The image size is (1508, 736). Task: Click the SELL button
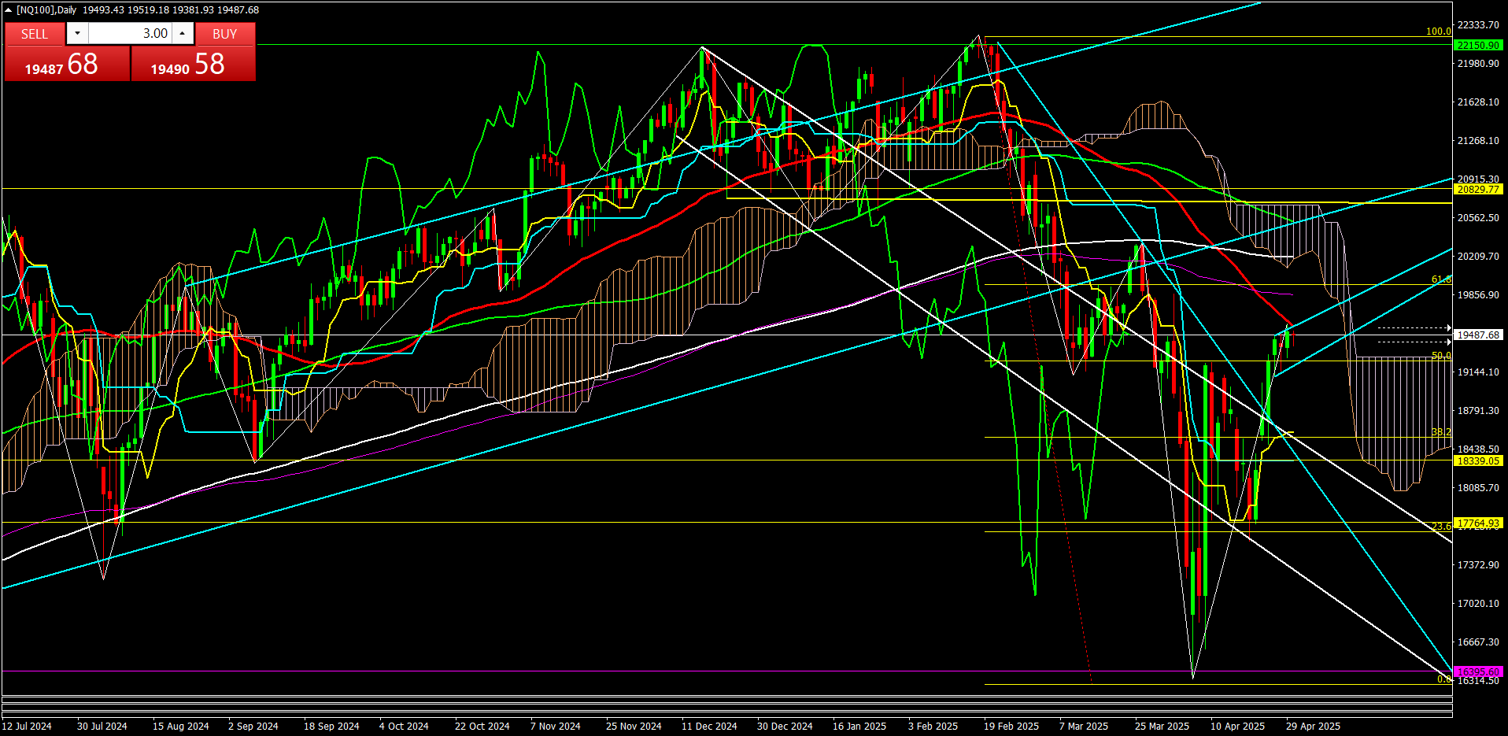click(x=35, y=34)
